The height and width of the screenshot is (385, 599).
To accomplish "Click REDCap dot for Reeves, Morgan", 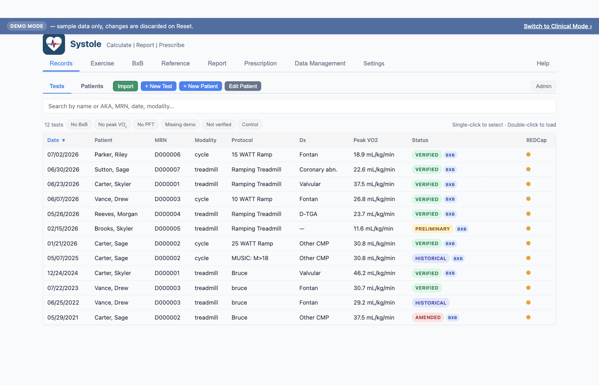I will [x=528, y=214].
